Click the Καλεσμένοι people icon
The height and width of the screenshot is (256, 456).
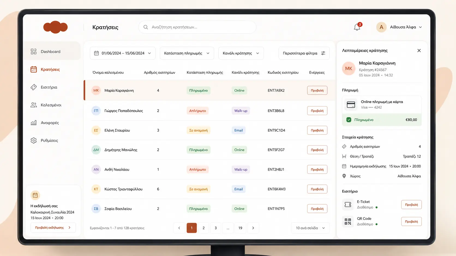click(x=34, y=105)
